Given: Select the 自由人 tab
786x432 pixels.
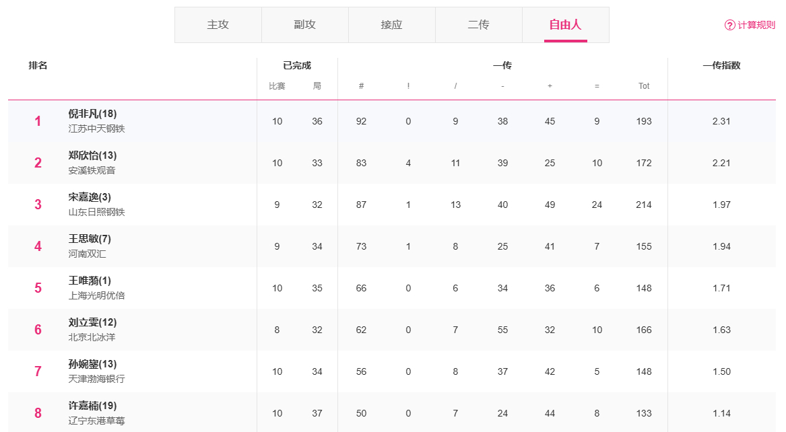Looking at the screenshot, I should (x=565, y=25).
